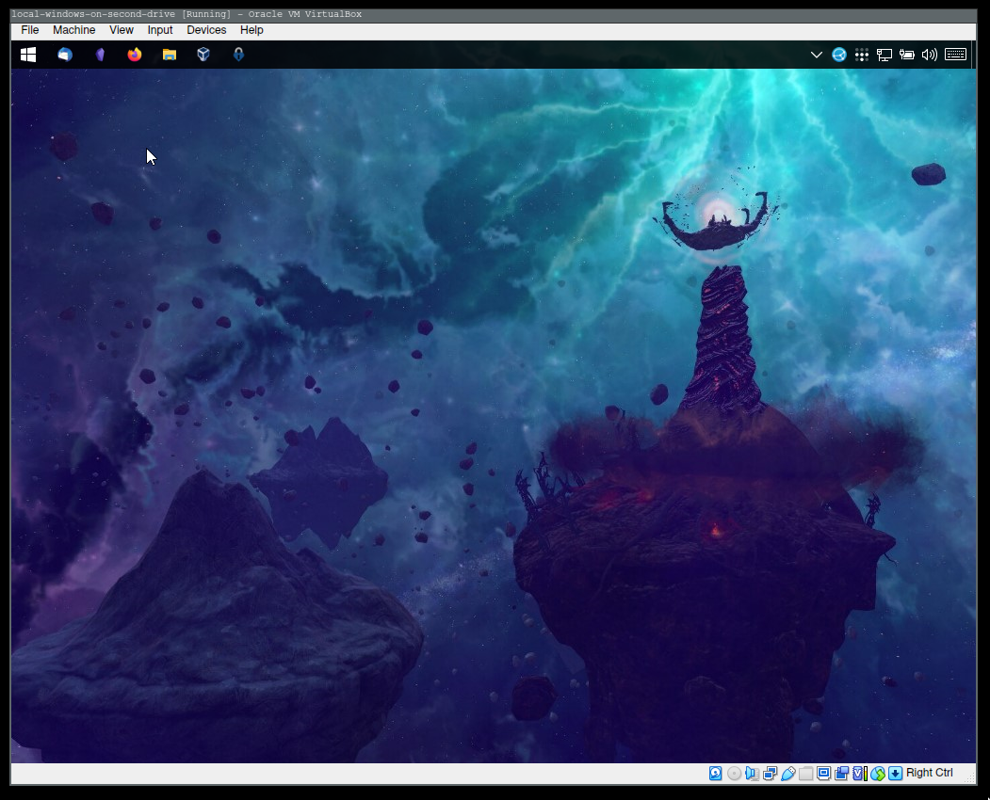Open VirtualBox cube icon in guest taskbar
Viewport: 990px width, 800px height.
click(203, 55)
